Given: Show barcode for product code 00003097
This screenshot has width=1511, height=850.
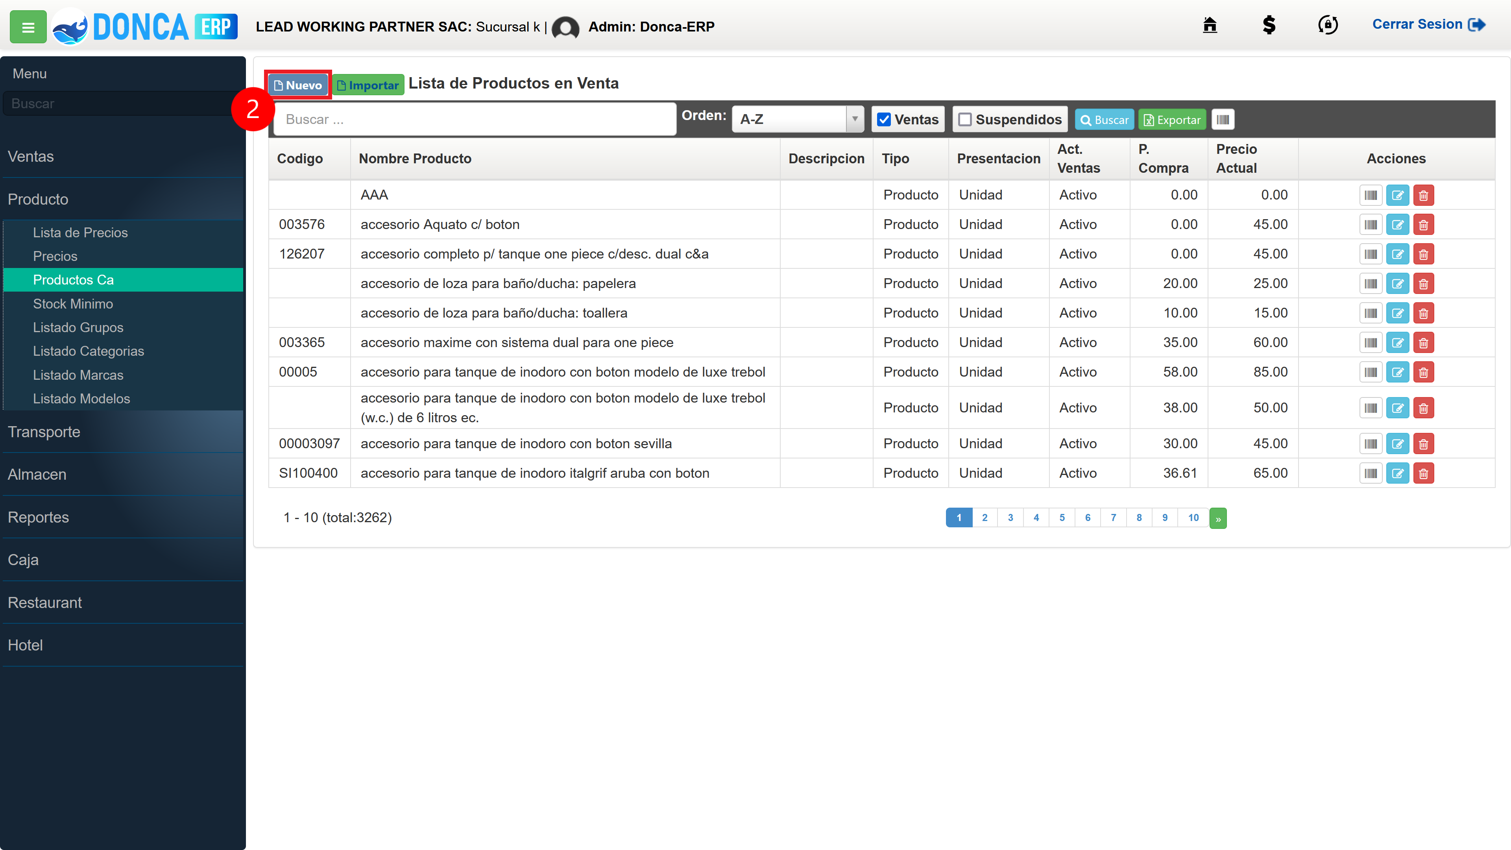Looking at the screenshot, I should pos(1371,444).
